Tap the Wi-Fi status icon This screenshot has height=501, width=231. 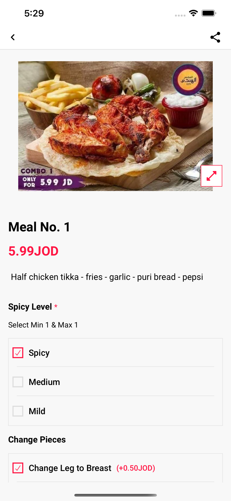point(193,13)
